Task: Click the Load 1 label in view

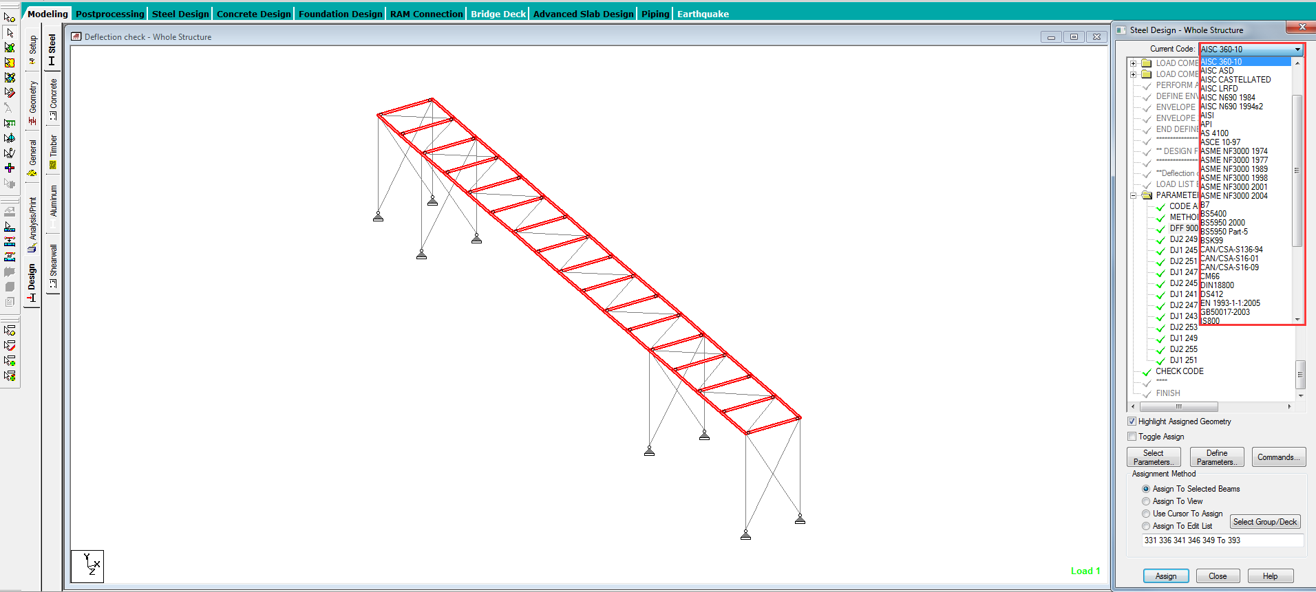Action: tap(1085, 571)
